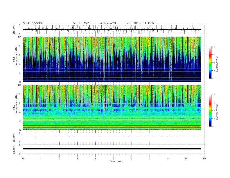Click the log(PSD) label beside ch.2 color bar

point(218,112)
